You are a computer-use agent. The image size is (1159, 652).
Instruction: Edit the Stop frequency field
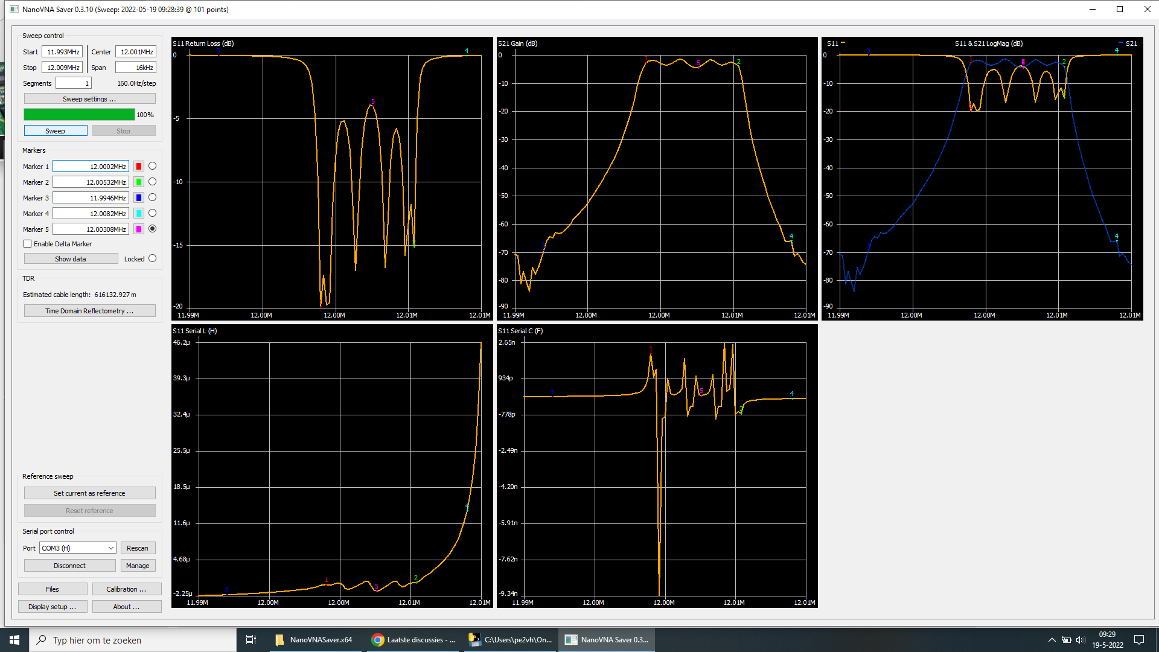tap(62, 68)
